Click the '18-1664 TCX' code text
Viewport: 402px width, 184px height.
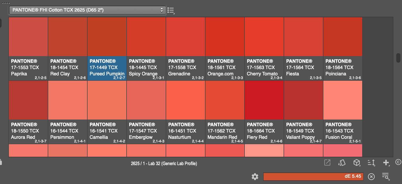pos(261,131)
